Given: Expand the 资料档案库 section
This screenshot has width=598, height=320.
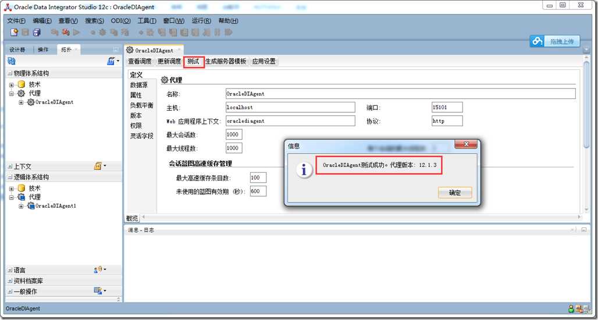Looking at the screenshot, I should tap(10, 281).
